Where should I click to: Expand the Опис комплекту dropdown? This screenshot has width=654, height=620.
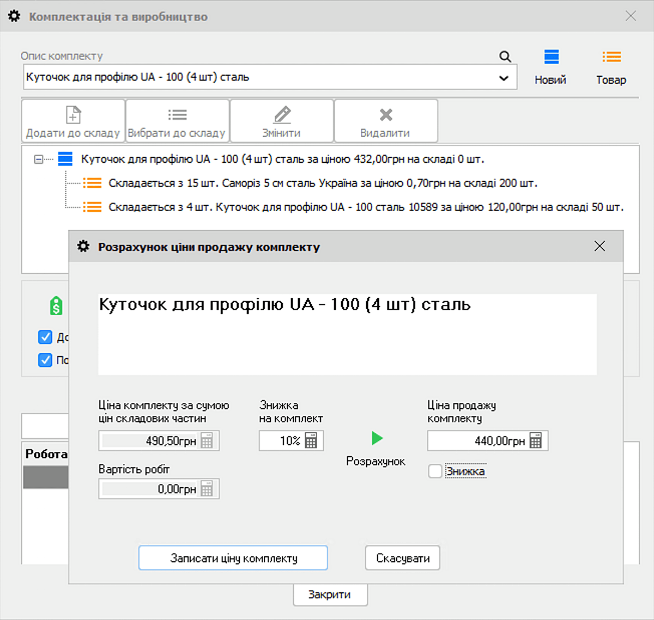point(504,78)
